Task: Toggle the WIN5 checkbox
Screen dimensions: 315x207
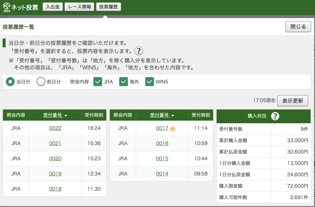Action: pyautogui.click(x=150, y=82)
